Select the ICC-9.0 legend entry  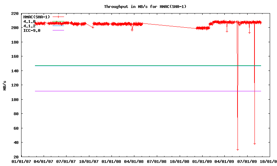pos(32,30)
